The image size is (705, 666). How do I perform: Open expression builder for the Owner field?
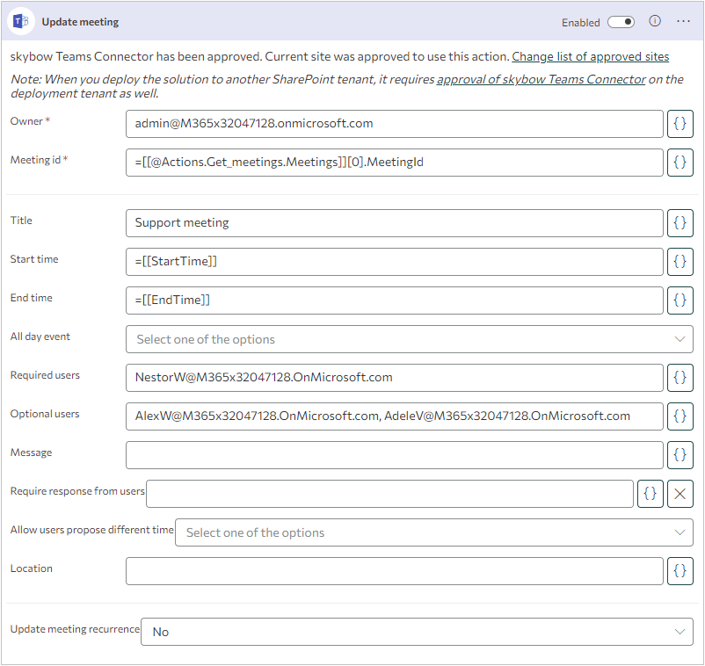click(x=680, y=124)
